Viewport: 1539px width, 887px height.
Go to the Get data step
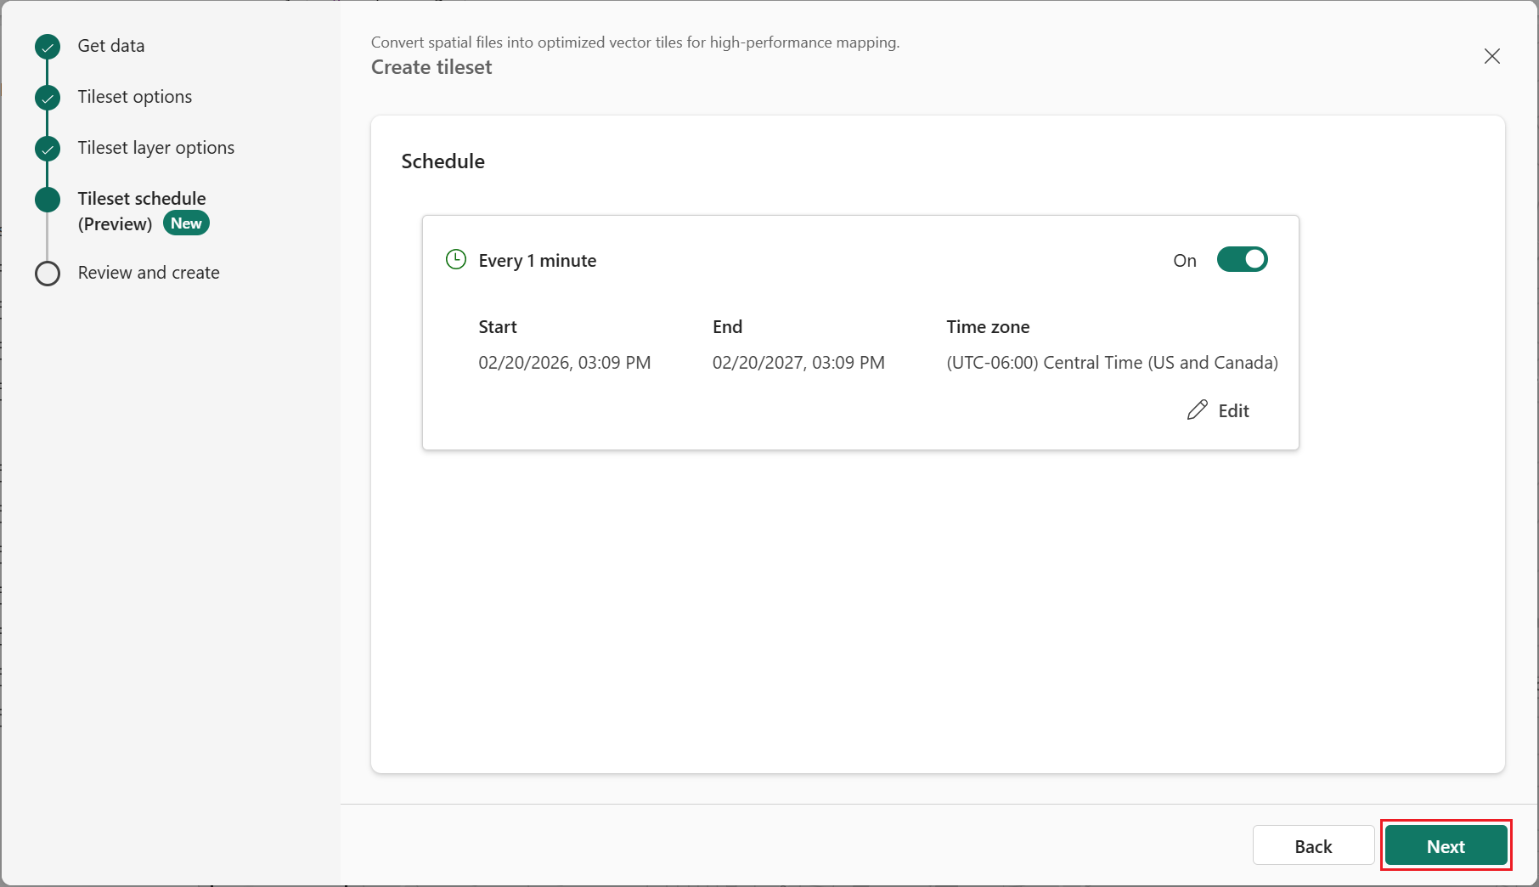[x=111, y=46]
